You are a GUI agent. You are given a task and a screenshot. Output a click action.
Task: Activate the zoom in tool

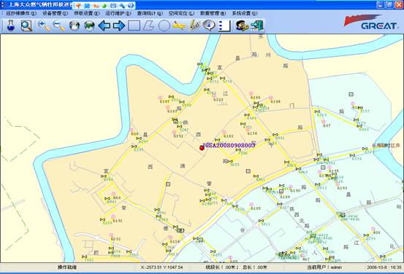pos(44,26)
